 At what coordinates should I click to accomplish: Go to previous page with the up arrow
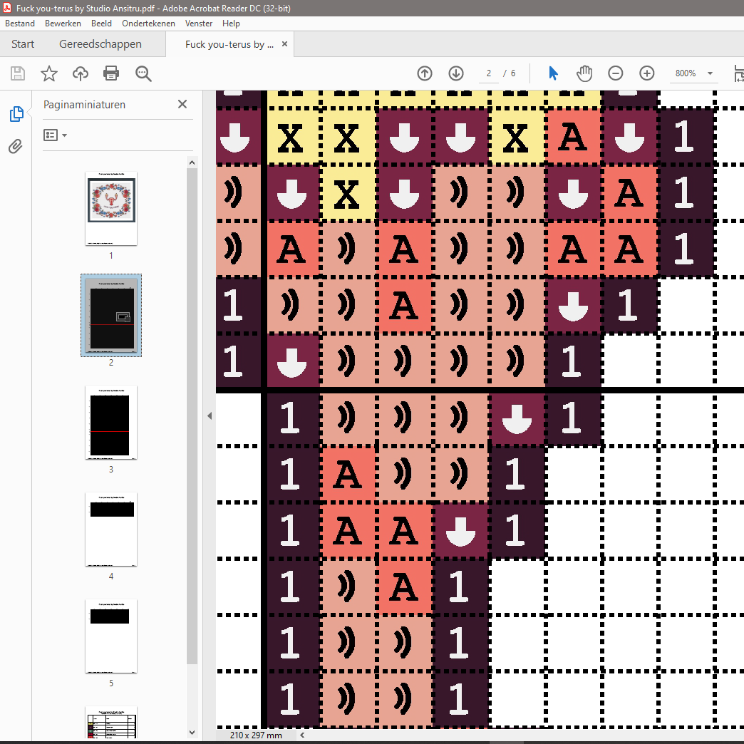tap(425, 73)
